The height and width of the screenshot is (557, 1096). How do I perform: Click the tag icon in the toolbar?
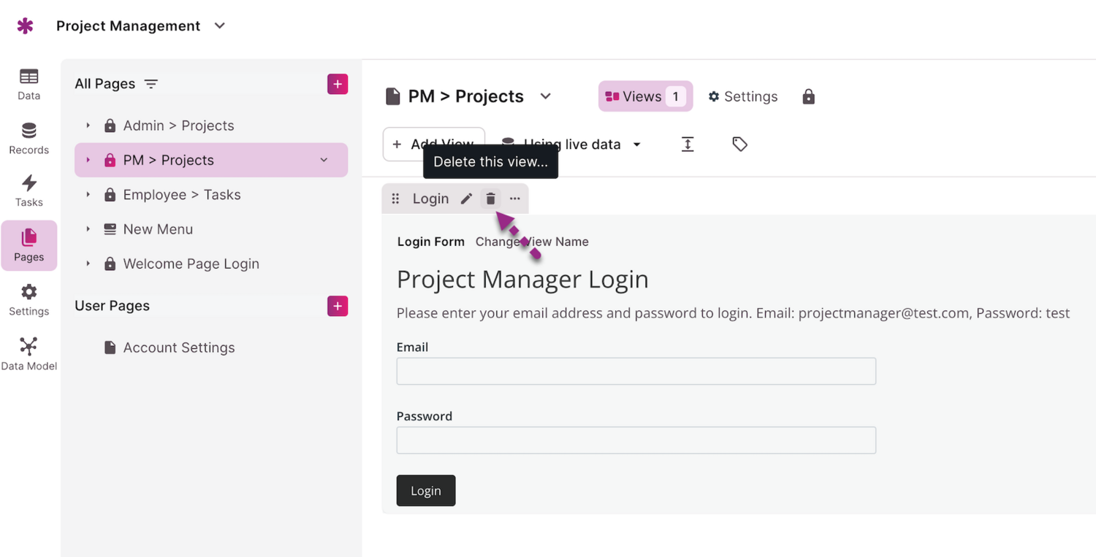click(739, 145)
